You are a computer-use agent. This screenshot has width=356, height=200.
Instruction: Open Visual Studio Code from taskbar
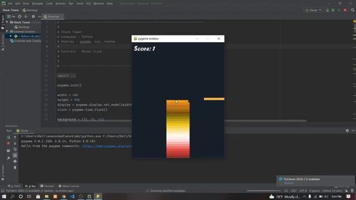point(72,197)
